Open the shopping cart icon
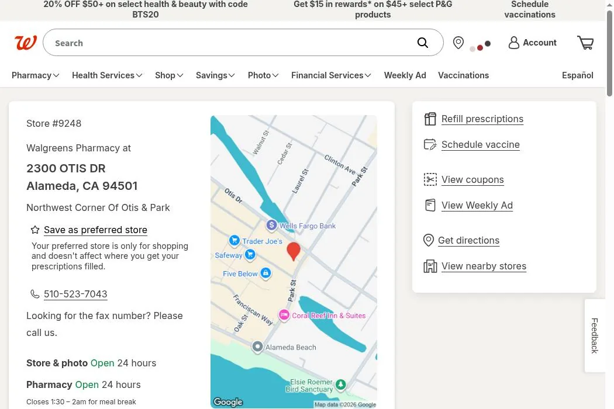The image size is (614, 409). click(585, 42)
